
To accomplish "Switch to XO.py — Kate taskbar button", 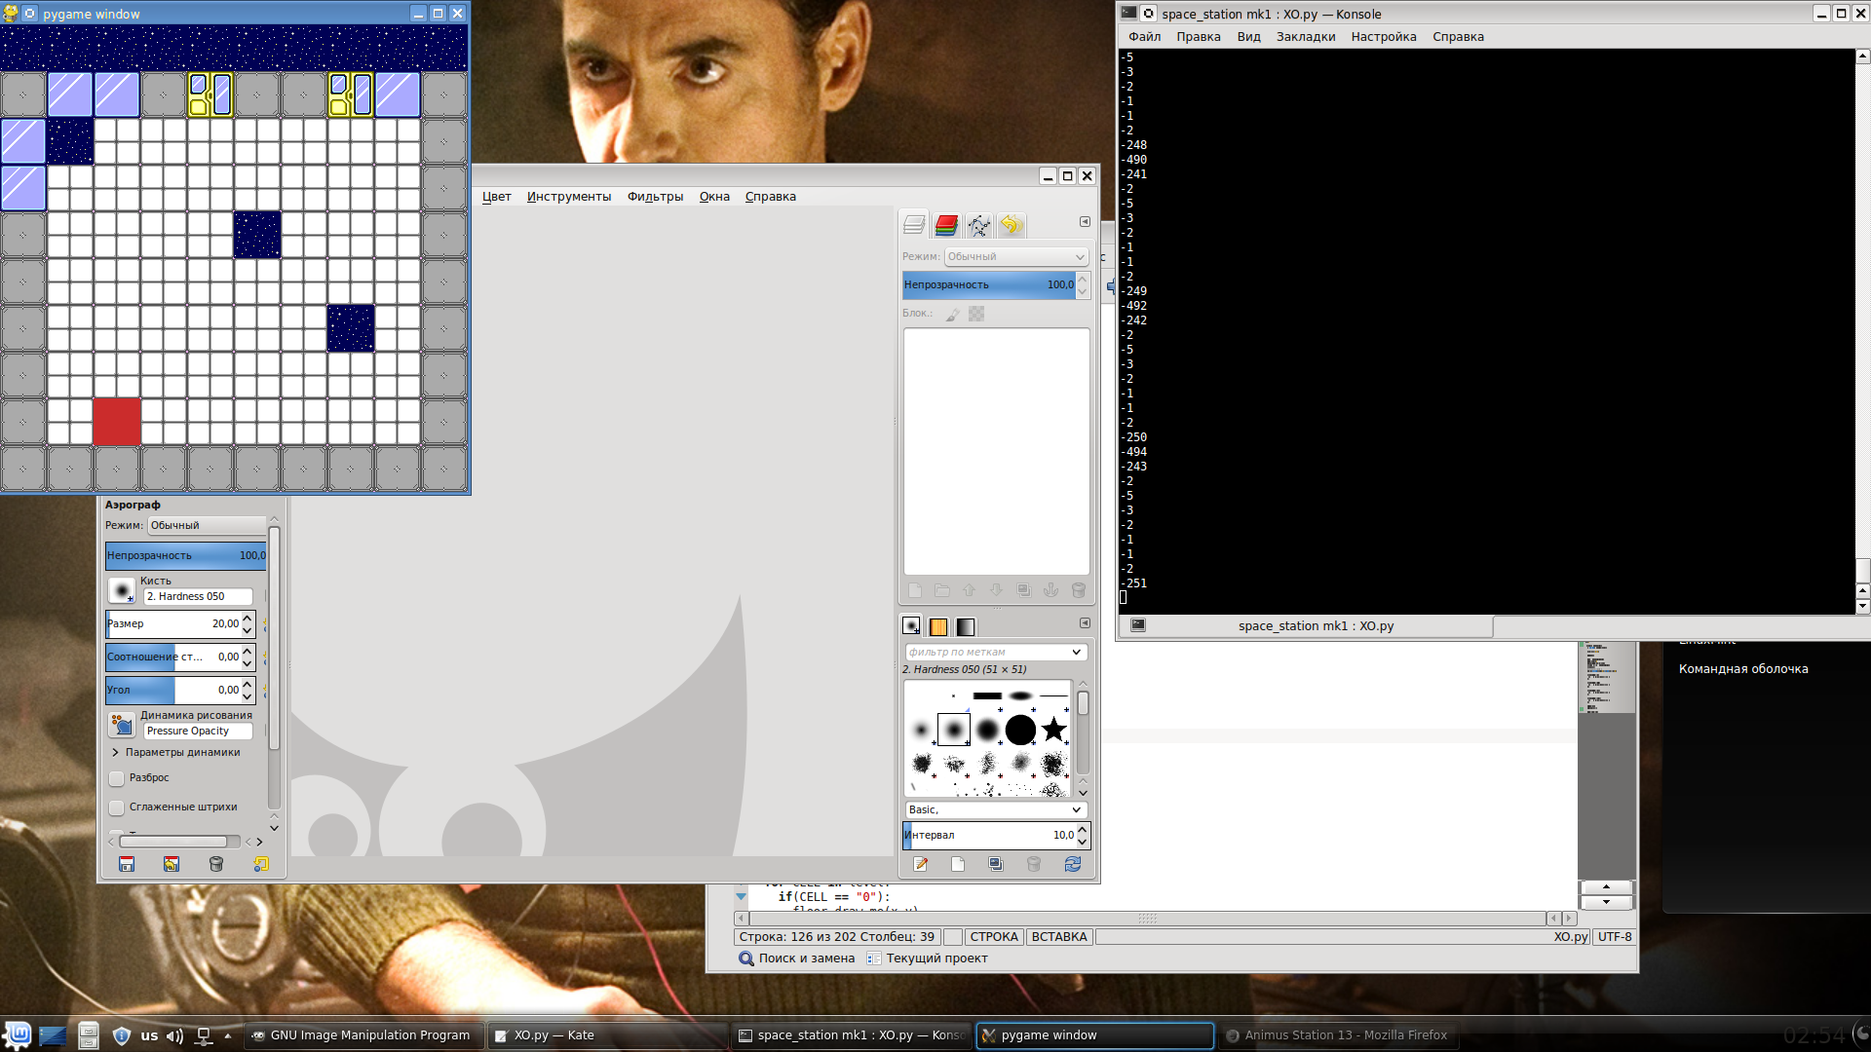I will click(606, 1035).
